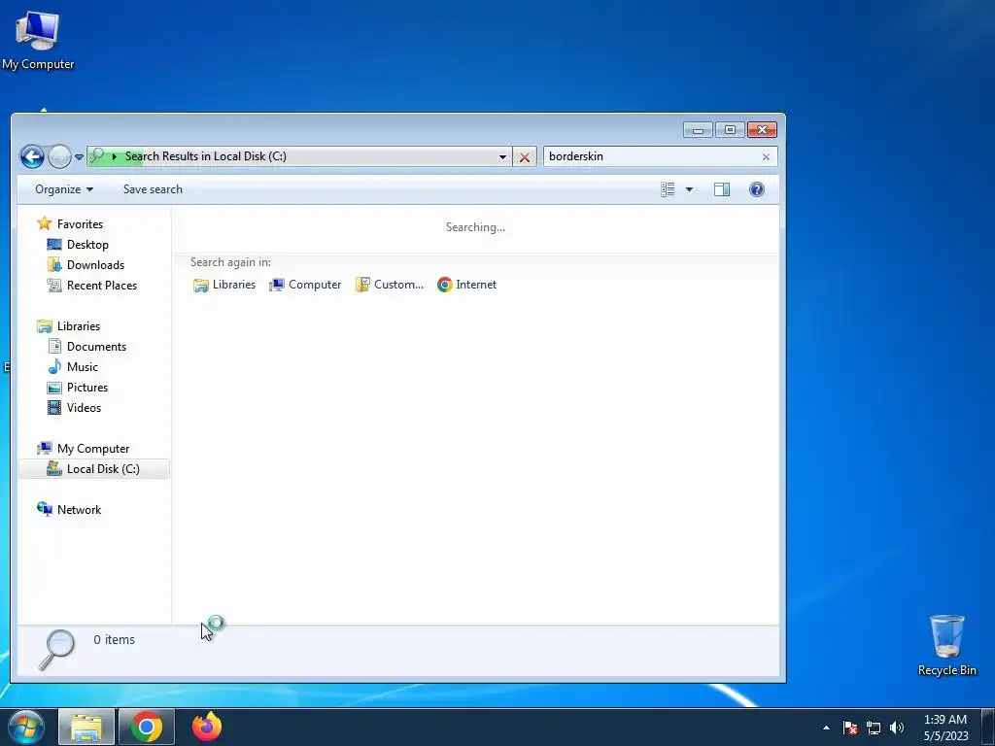The width and height of the screenshot is (995, 746).
Task: Click the Recent Places icon
Action: click(x=54, y=286)
